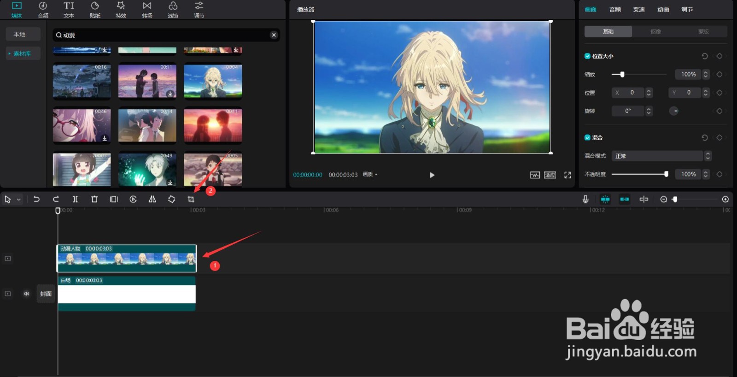Select the 抠像 sub-tab
The width and height of the screenshot is (737, 377).
[x=655, y=31]
